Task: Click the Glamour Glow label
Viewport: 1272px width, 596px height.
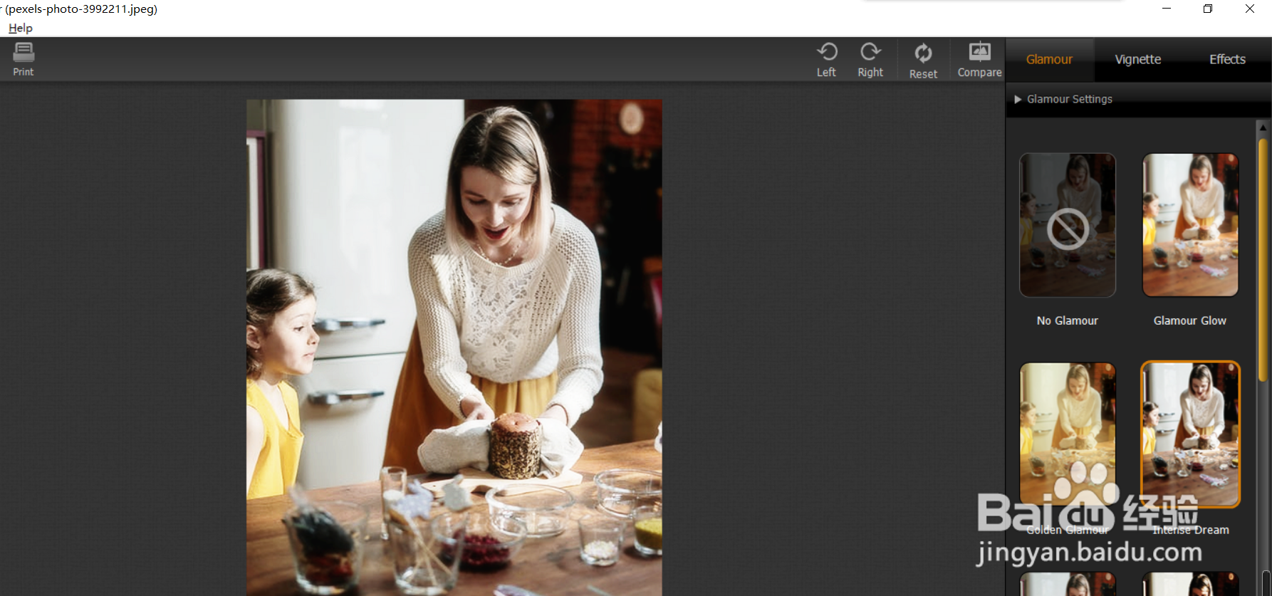Action: (1190, 321)
